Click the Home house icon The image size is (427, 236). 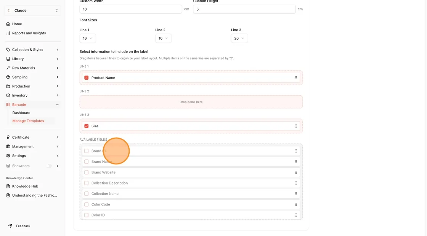click(8, 24)
